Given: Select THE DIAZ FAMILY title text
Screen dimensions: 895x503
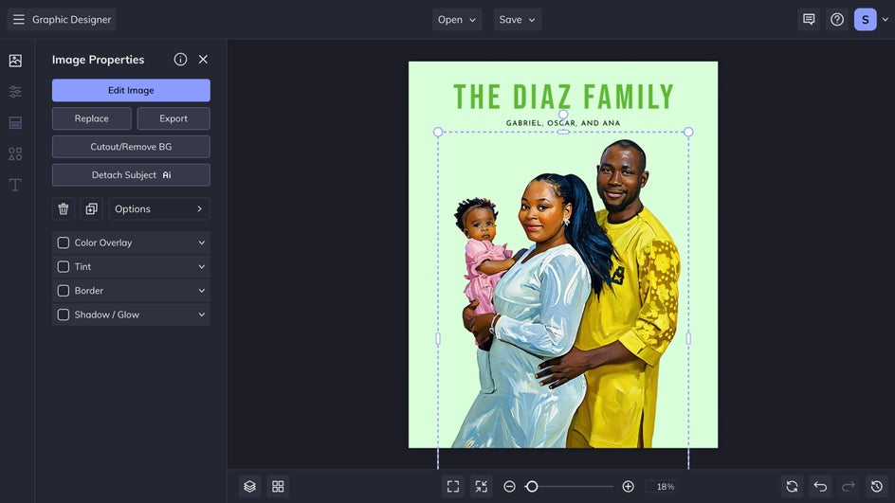Looking at the screenshot, I should click(563, 97).
